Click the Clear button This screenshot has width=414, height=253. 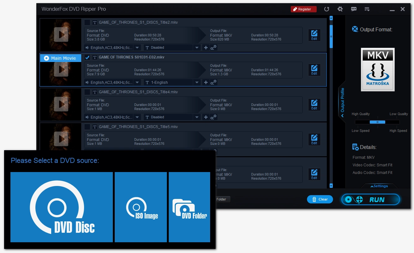tap(320, 199)
